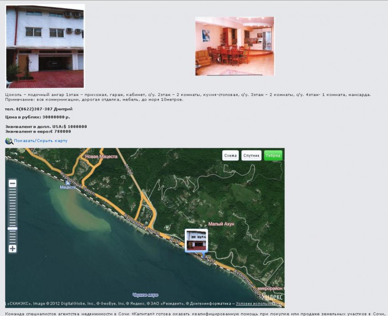Image resolution: width=388 pixels, height=316 pixels.
Task: Select the Гибрид map mode
Action: pos(273,155)
